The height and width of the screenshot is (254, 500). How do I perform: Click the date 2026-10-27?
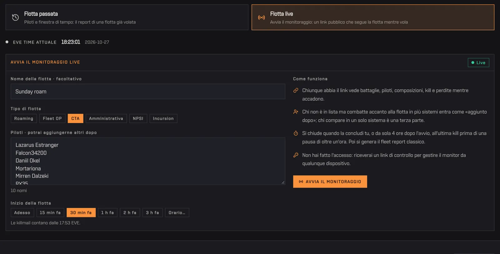click(97, 42)
